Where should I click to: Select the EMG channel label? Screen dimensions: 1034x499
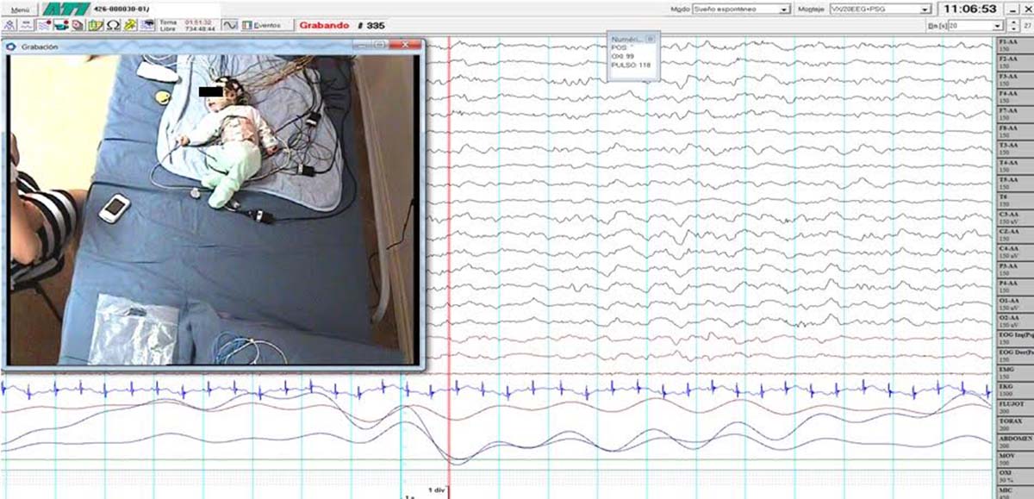click(x=1013, y=372)
